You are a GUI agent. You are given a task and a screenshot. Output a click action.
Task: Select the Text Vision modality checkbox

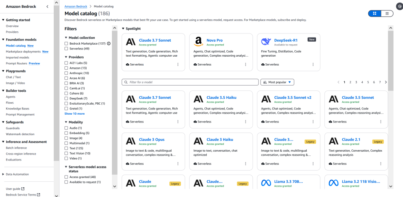pos(66,153)
